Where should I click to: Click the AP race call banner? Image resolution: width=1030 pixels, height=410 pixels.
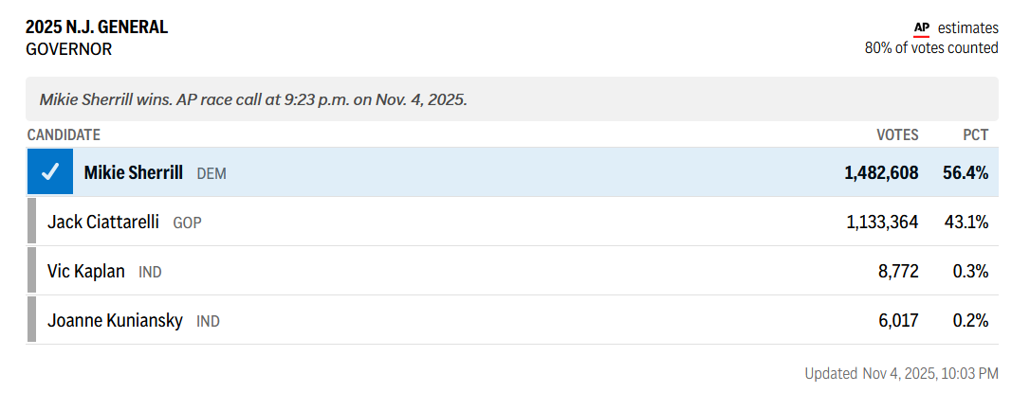tap(253, 99)
